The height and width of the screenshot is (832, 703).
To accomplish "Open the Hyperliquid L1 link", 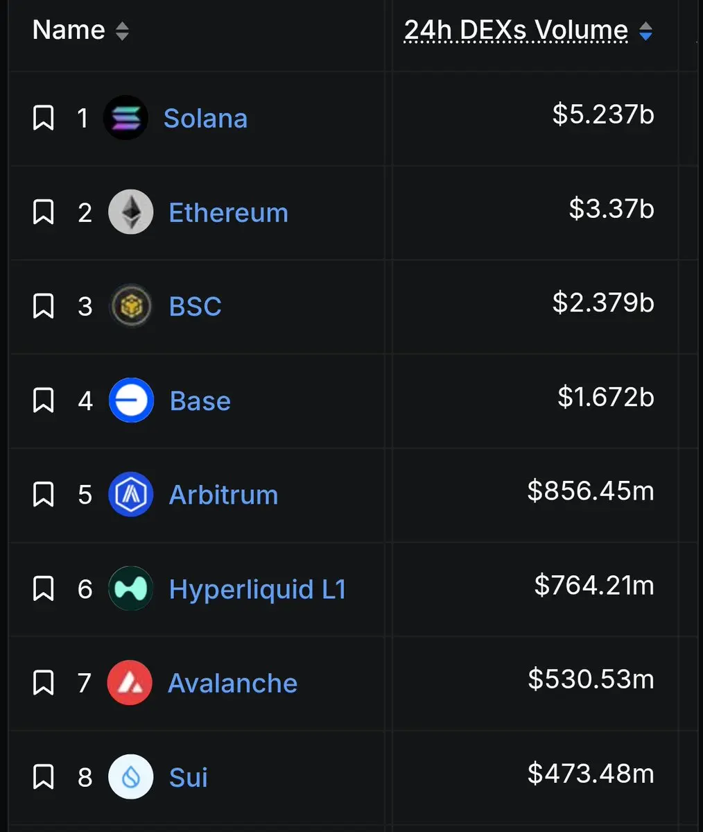I will coord(258,589).
